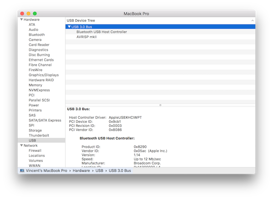
Task: Click the pane splitter handle dot
Action: click(160, 105)
